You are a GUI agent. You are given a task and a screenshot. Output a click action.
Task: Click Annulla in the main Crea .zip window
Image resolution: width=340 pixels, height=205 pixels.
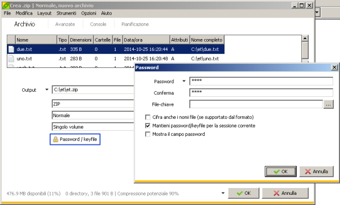(x=285, y=193)
